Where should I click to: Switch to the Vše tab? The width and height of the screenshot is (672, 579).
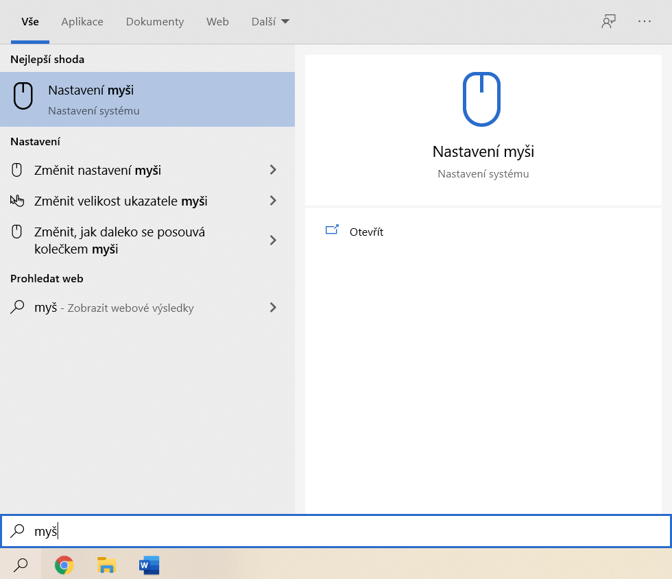pyautogui.click(x=30, y=22)
